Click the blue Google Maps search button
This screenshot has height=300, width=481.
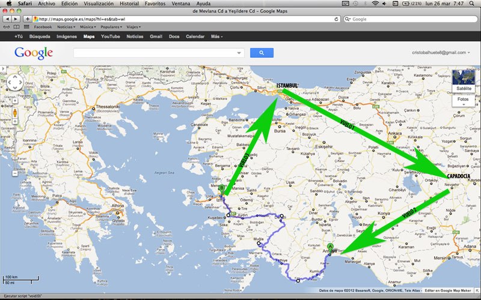click(262, 53)
